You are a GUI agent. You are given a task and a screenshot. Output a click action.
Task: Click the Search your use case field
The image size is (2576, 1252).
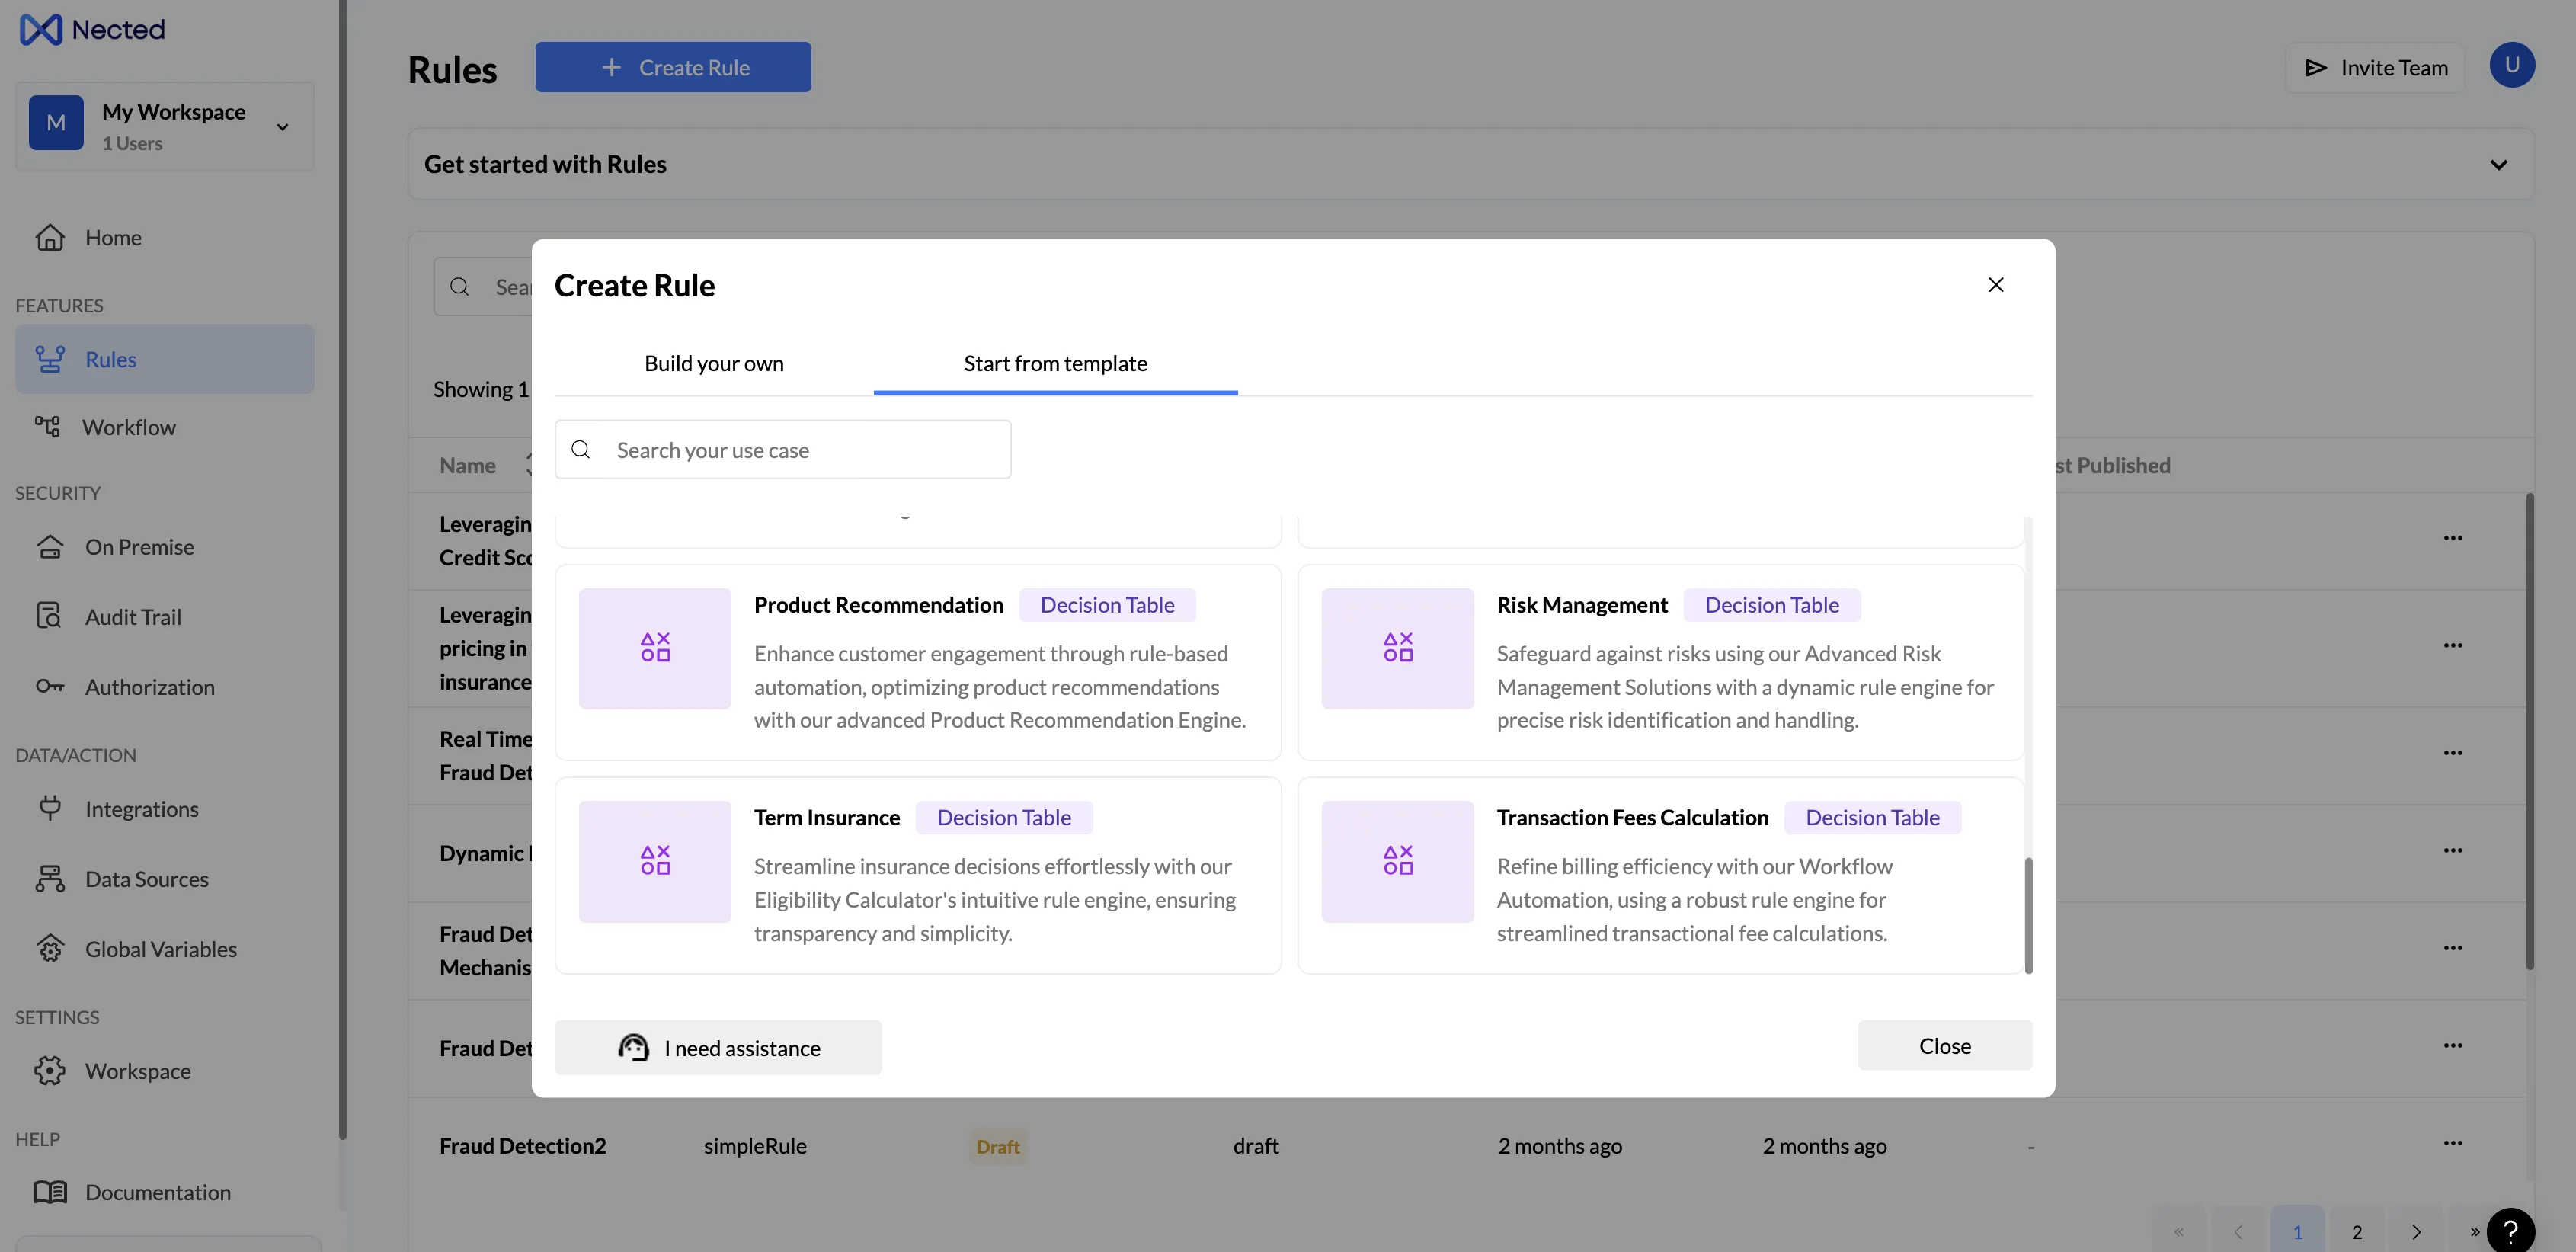782,450
